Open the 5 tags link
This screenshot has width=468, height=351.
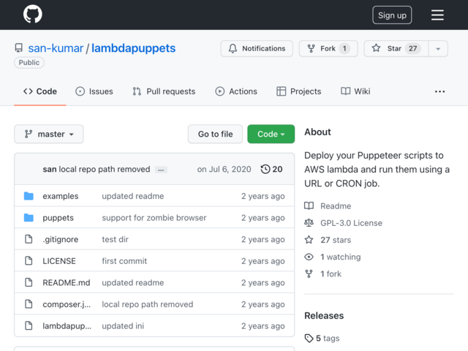tap(328, 338)
